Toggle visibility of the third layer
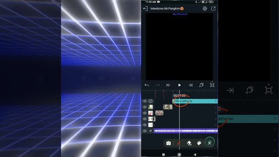Viewport: 279px width, 157px height. 145,113
